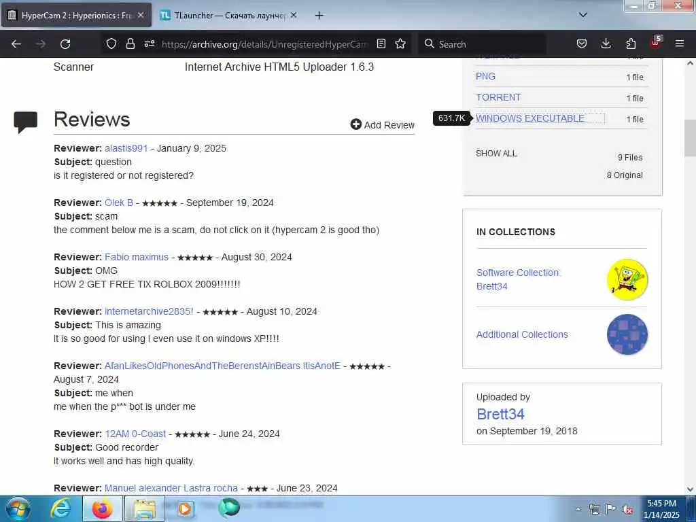Open the site permissions icon in address bar
Viewport: 696px width, 522px height.
[x=150, y=43]
